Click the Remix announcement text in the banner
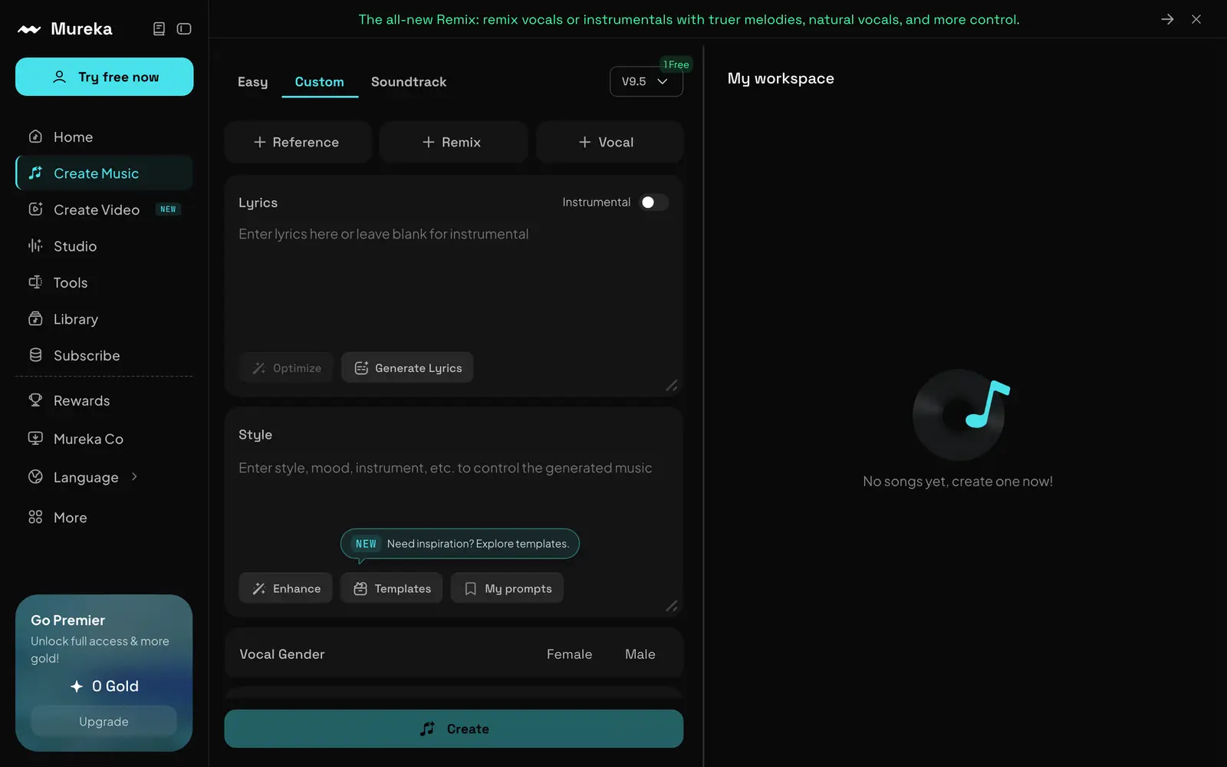Image resolution: width=1227 pixels, height=767 pixels. [689, 19]
